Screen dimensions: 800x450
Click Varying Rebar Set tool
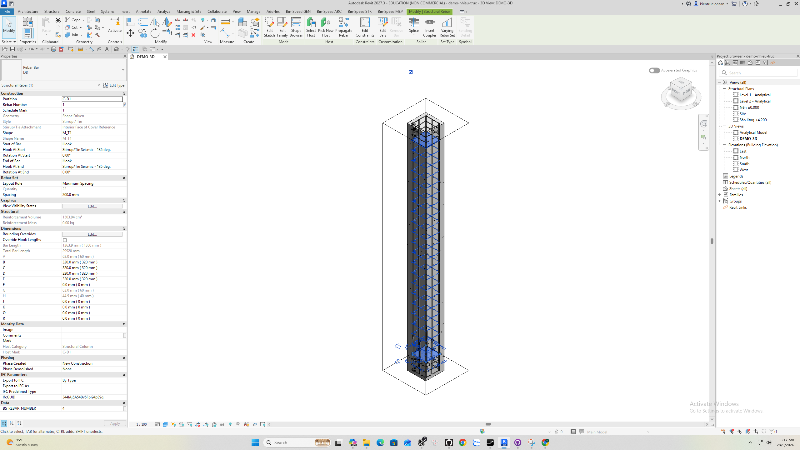pos(447,27)
